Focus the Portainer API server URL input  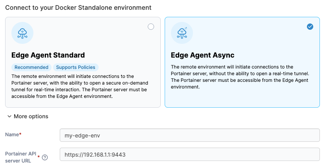point(189,154)
